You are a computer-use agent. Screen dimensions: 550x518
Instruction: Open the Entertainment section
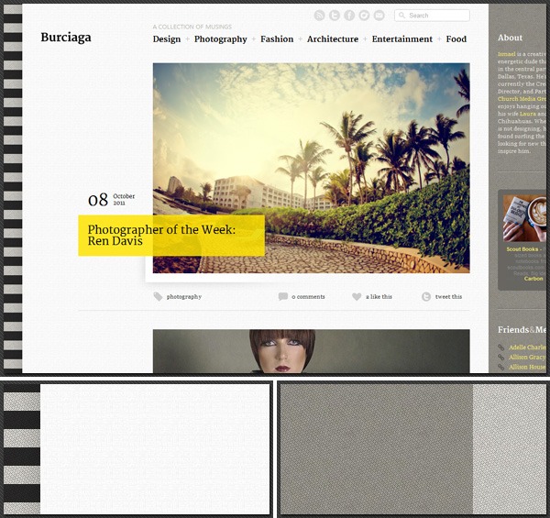click(x=402, y=39)
